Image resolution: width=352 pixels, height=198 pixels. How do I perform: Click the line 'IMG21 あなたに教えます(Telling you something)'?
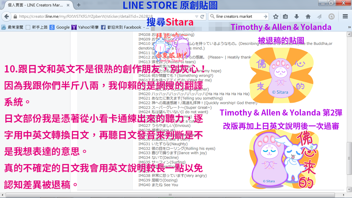click(x=180, y=98)
